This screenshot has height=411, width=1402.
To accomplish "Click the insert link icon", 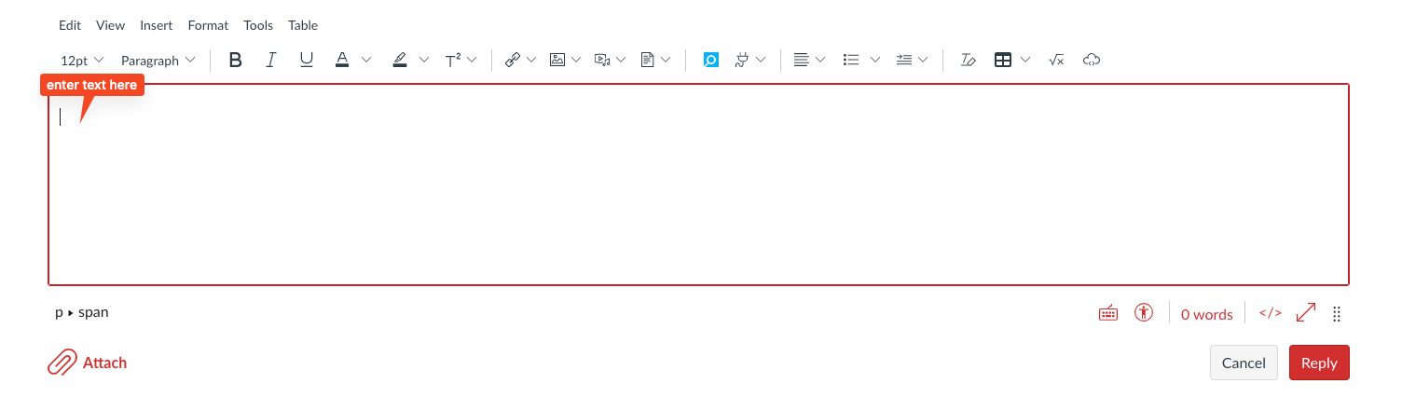I will click(x=512, y=61).
